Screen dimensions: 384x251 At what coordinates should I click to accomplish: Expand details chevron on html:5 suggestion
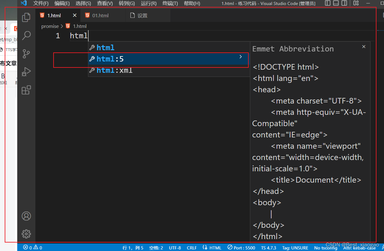pyautogui.click(x=241, y=57)
